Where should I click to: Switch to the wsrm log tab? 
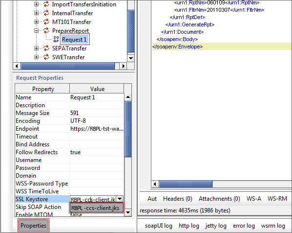click(x=273, y=226)
